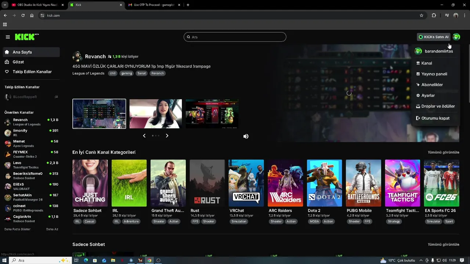The image size is (470, 264).
Task: Go to the next carousel slide
Action: pos(167,136)
